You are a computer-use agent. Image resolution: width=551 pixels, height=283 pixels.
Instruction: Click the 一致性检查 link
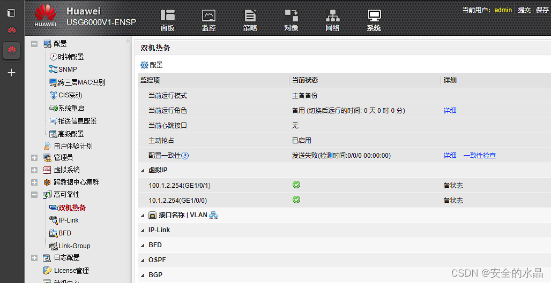(x=479, y=155)
